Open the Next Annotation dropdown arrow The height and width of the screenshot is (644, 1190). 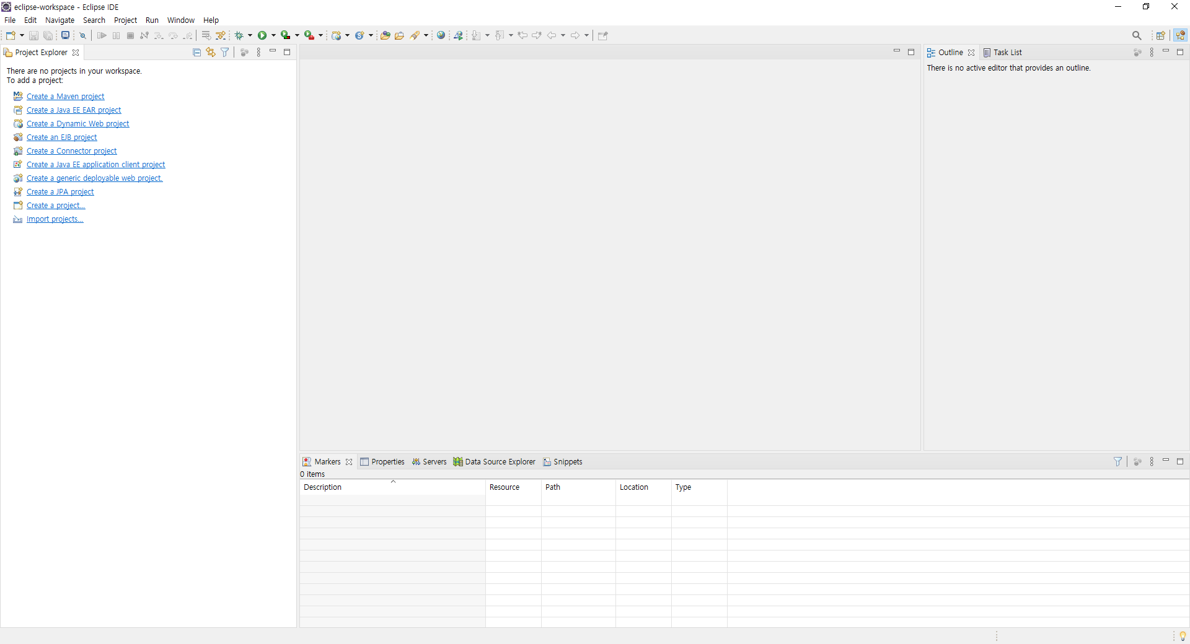tap(487, 35)
